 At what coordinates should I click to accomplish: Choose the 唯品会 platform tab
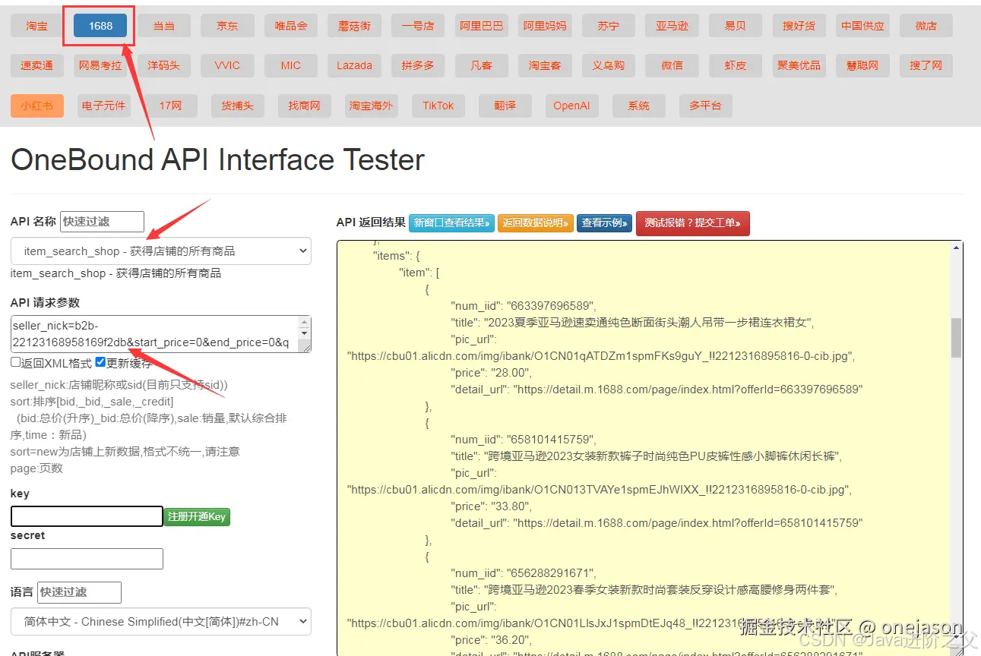click(x=291, y=26)
